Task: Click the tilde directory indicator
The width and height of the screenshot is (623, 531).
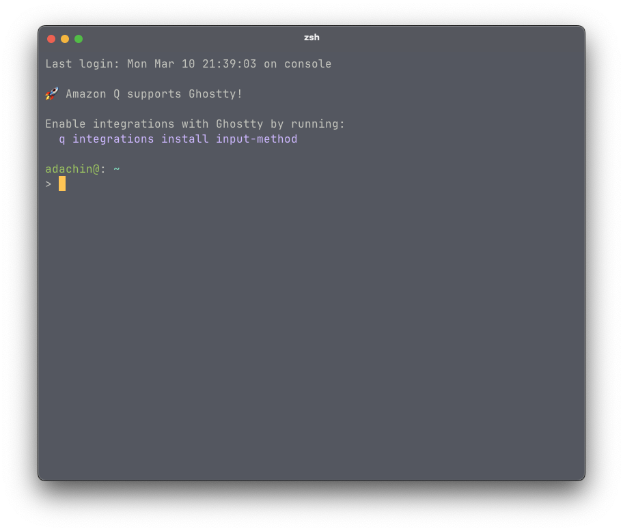Action: 117,169
